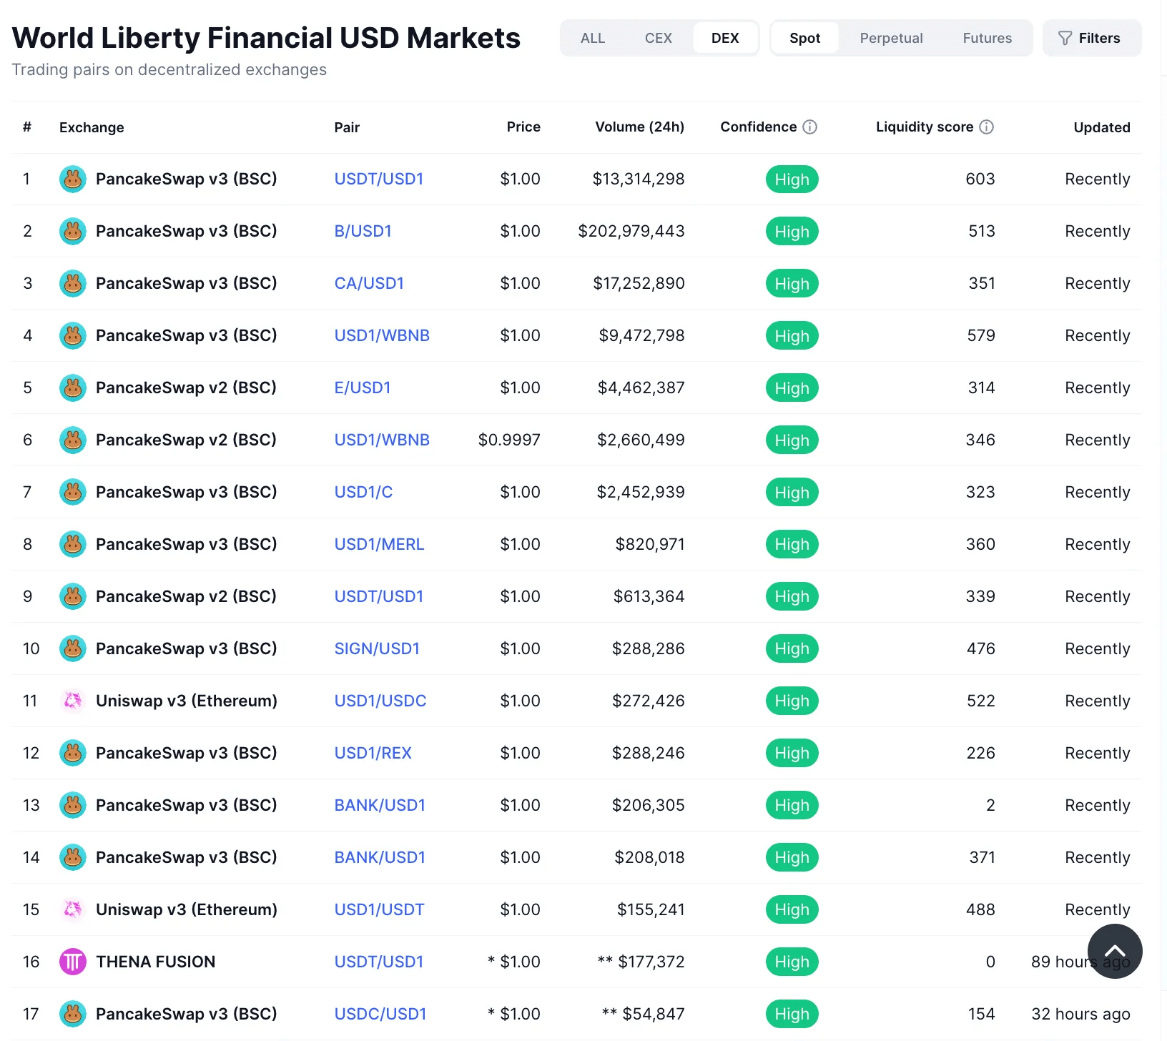Click the THENA FUSION exchange logo
1167x1041 pixels.
click(x=72, y=962)
